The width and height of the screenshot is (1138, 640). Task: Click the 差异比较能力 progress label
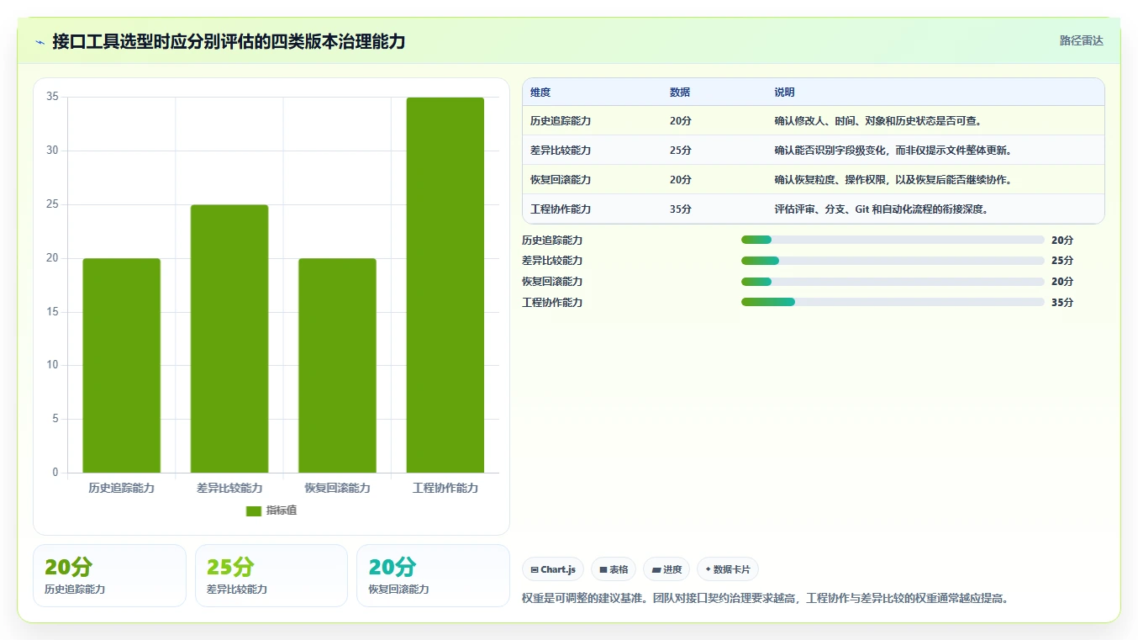click(552, 261)
